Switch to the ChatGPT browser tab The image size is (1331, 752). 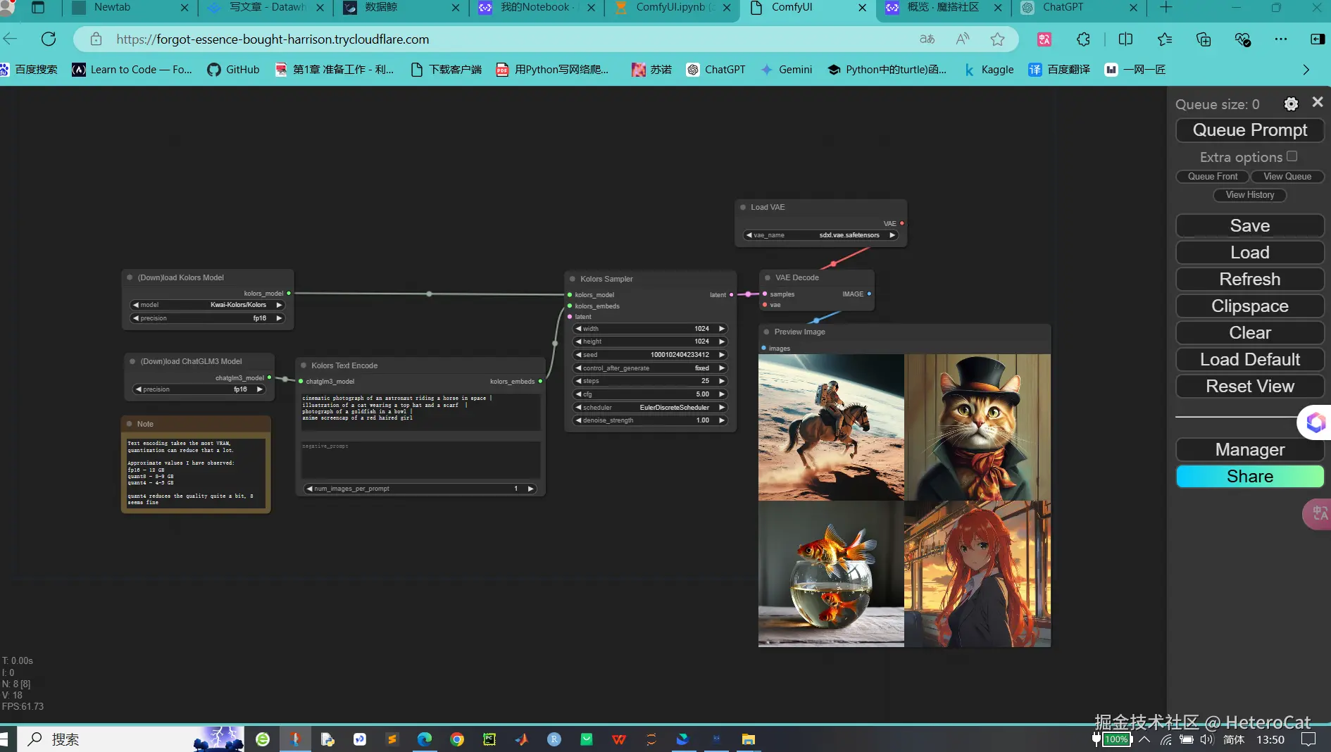coord(1063,8)
